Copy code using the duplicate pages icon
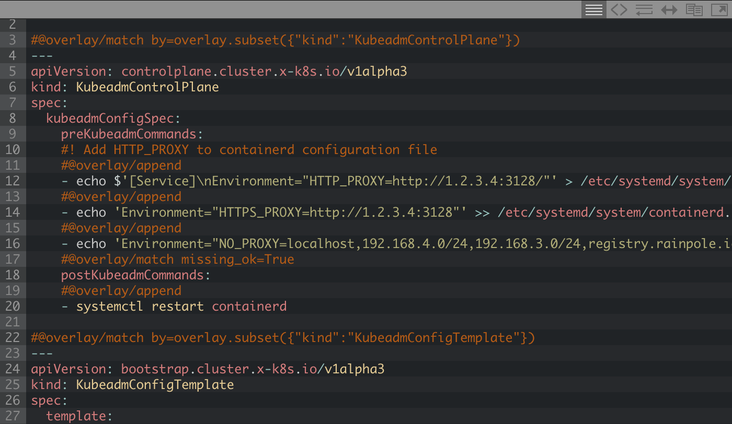Screen dimensions: 732x424 [694, 9]
